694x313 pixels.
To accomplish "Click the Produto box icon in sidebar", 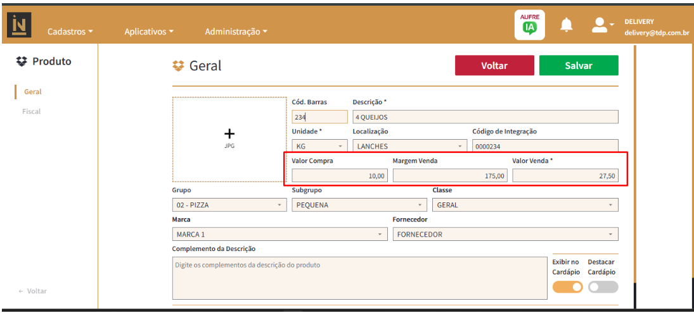I will click(x=22, y=61).
